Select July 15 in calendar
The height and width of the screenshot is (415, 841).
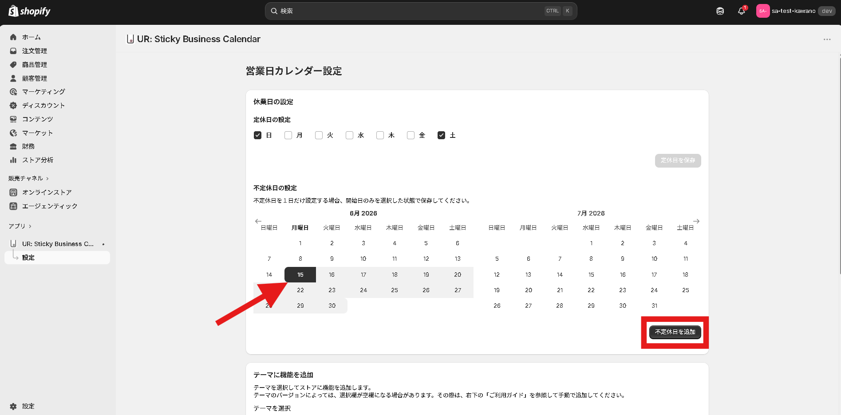tap(591, 275)
